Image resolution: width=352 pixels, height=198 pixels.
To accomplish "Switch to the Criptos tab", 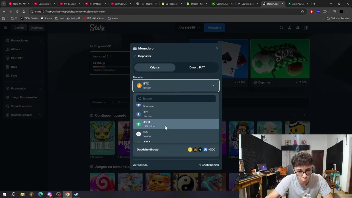I will pos(155,67).
